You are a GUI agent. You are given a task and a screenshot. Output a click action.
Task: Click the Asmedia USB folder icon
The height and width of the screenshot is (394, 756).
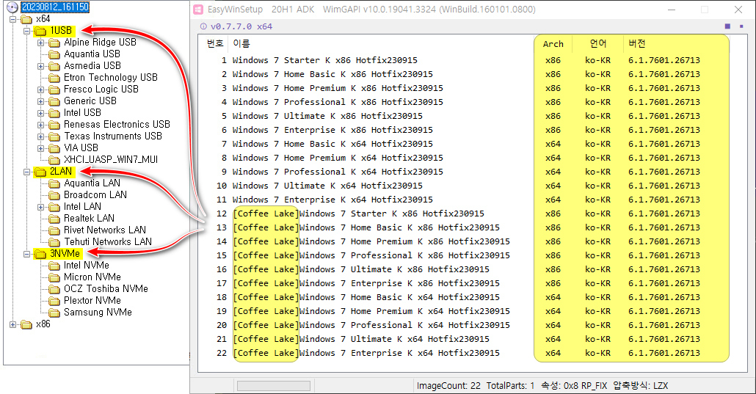pos(54,66)
